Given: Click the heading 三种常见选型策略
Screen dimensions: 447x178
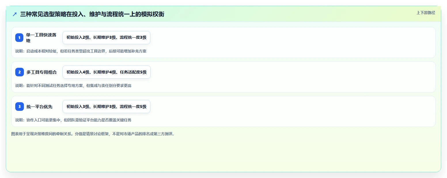Looking at the screenshot, I should (92, 14).
